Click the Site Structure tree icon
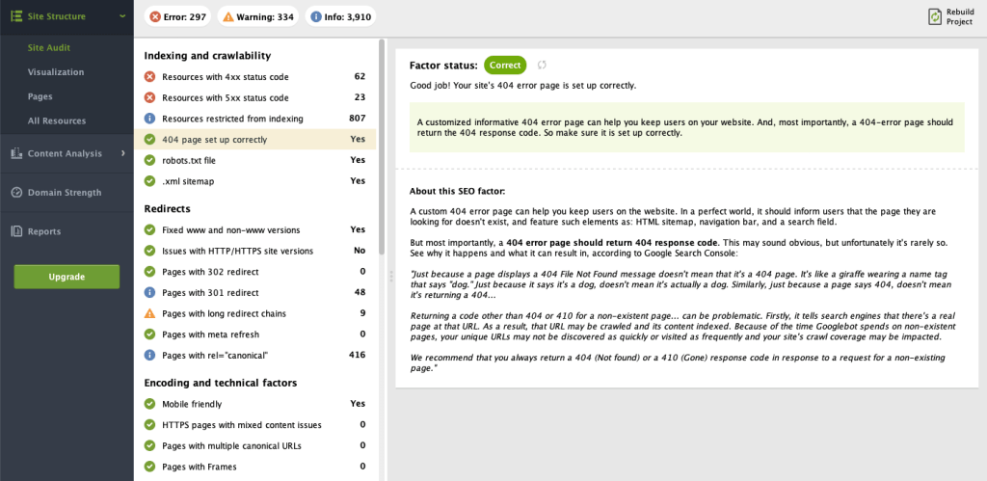This screenshot has height=481, width=987. [x=17, y=16]
